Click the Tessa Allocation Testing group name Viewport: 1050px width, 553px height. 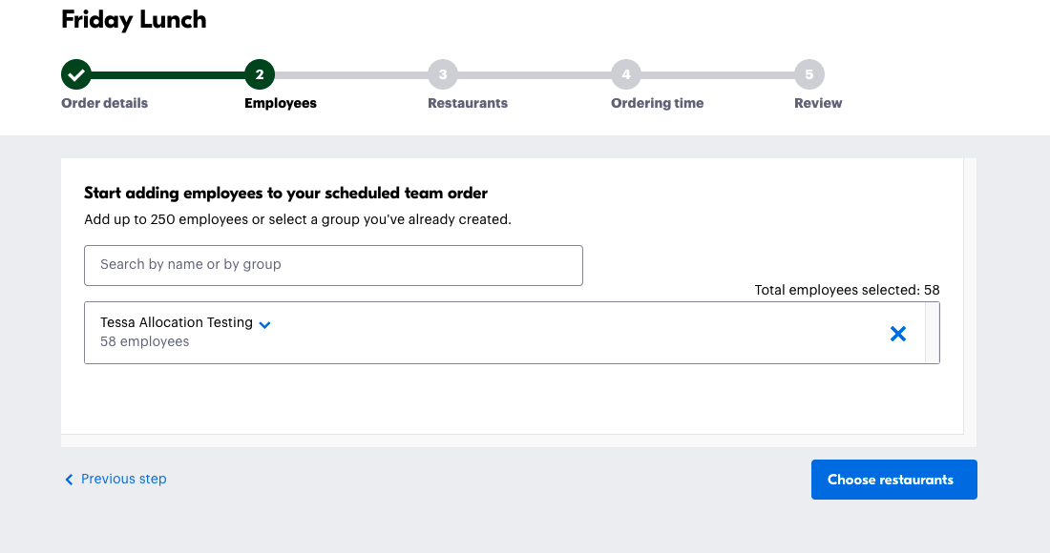coord(177,322)
